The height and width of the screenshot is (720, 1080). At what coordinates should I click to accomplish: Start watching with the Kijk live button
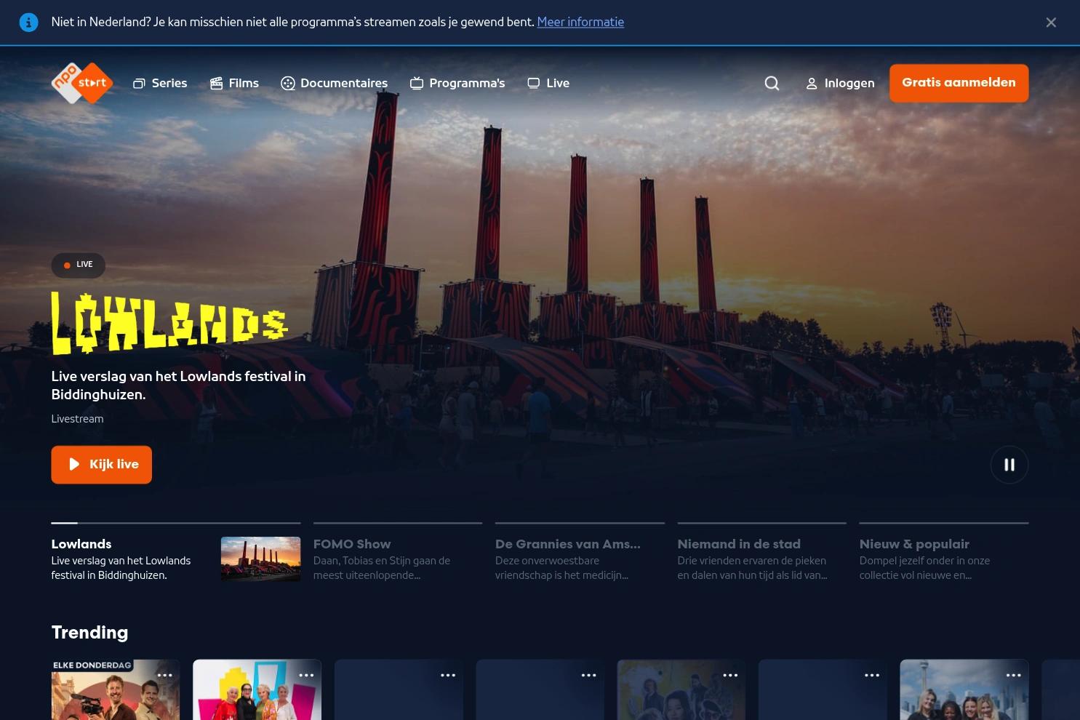(x=101, y=465)
